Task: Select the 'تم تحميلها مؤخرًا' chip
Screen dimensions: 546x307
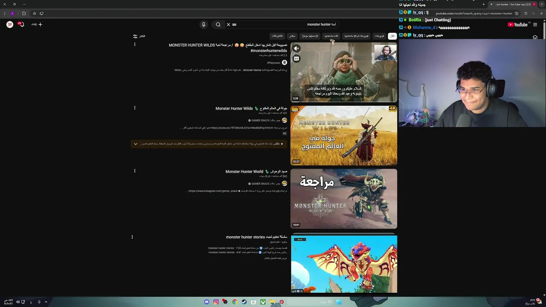Action: click(x=310, y=36)
